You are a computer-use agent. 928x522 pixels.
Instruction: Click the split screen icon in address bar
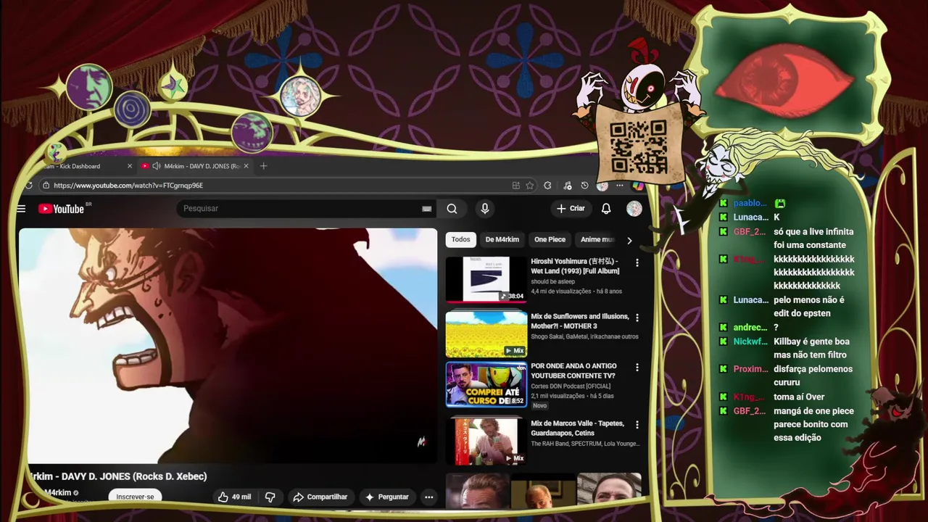[x=515, y=186]
